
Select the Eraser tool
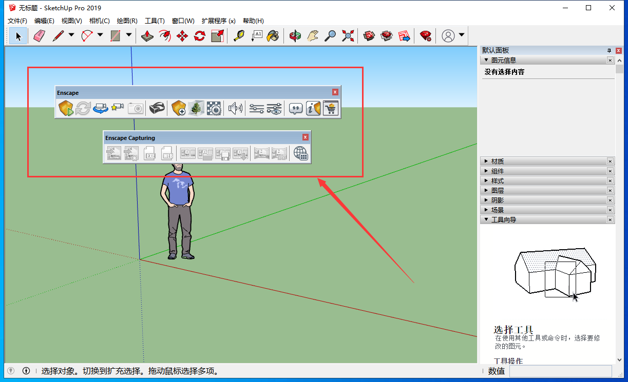[39, 35]
